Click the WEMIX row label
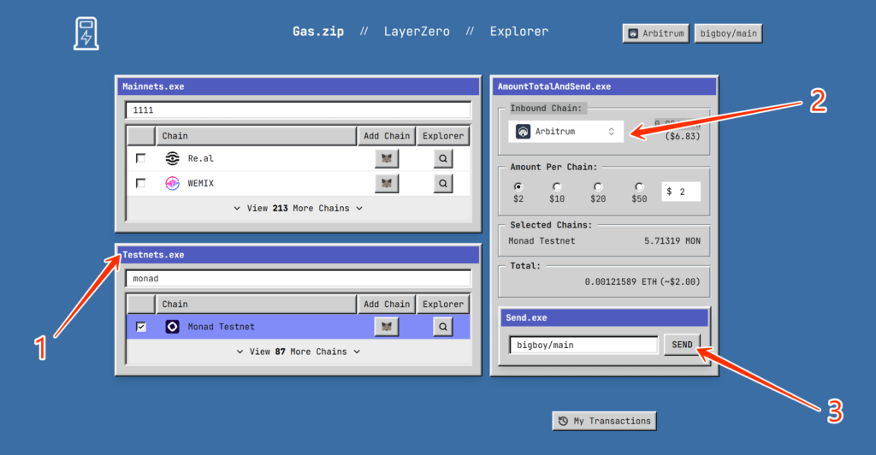 (200, 183)
